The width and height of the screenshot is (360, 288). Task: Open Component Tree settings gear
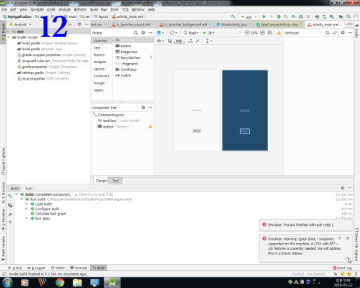pos(143,107)
